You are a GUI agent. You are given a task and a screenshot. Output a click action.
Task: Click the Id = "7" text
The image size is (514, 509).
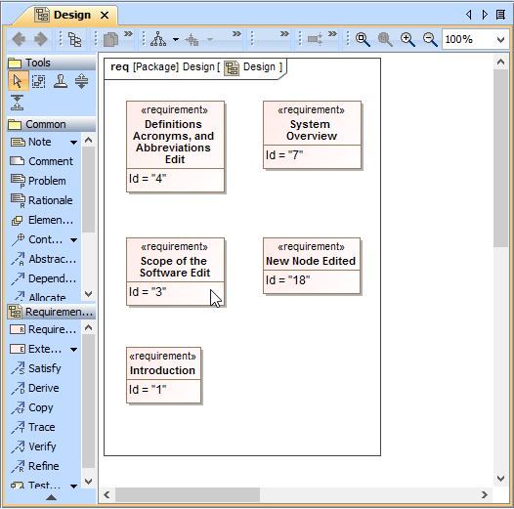coord(284,155)
